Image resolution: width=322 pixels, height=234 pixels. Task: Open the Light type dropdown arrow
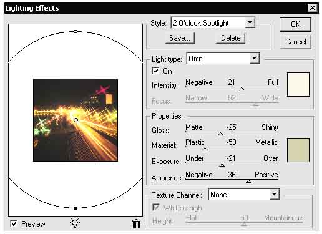(x=254, y=58)
